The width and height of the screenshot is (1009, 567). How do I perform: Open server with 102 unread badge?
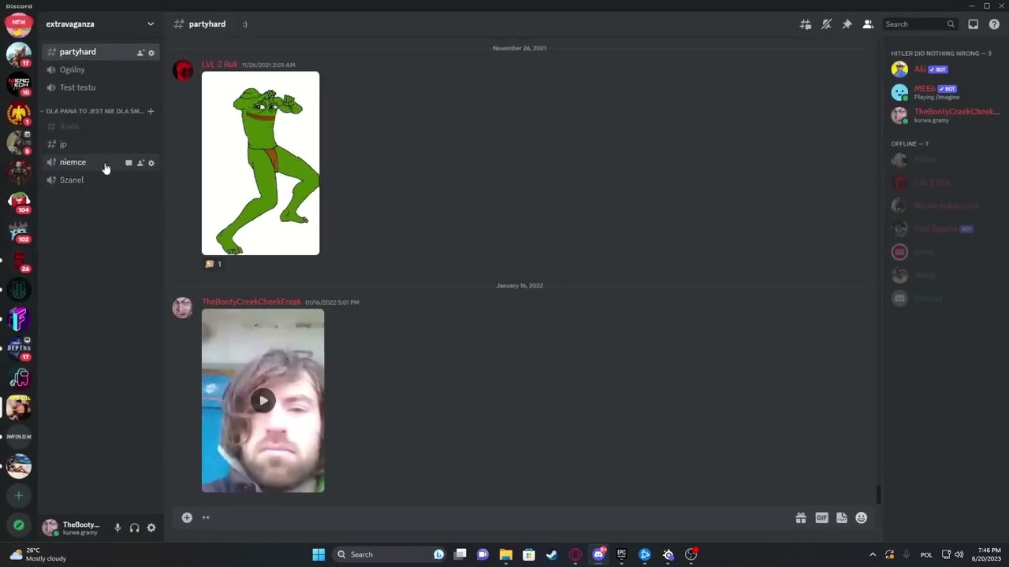(x=19, y=231)
